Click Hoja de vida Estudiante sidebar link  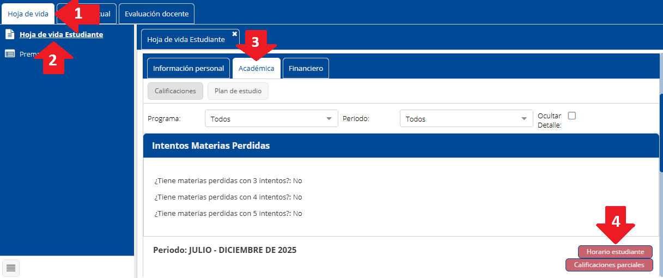[61, 34]
